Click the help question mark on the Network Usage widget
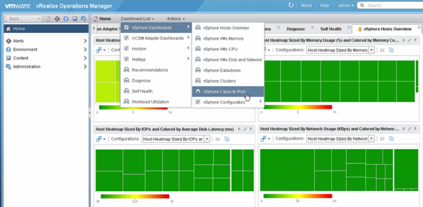The image size is (423, 207). (415, 129)
